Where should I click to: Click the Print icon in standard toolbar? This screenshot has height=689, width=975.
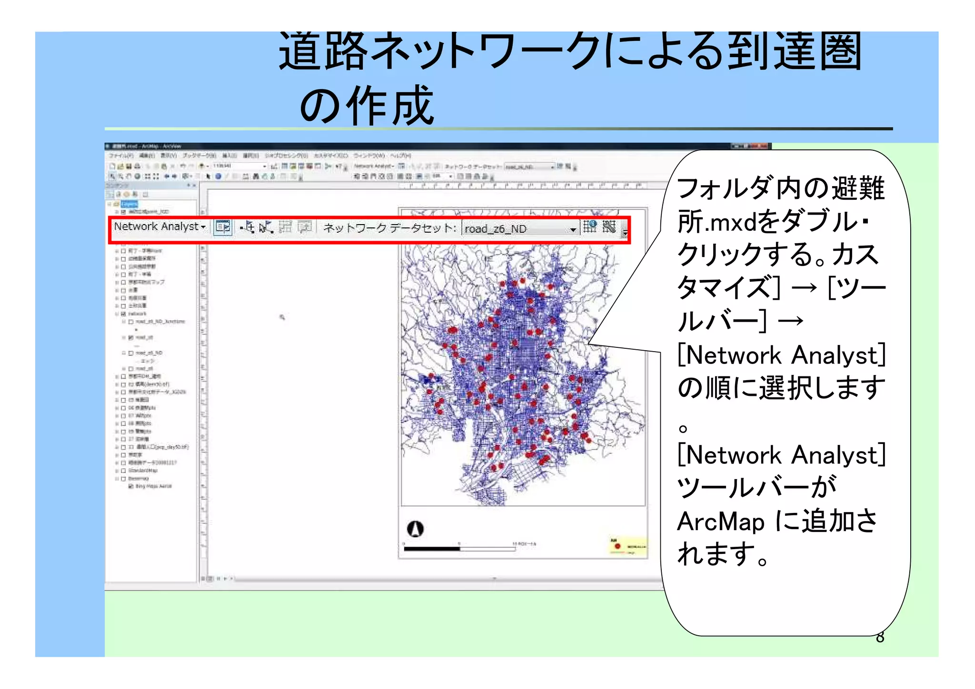137,166
